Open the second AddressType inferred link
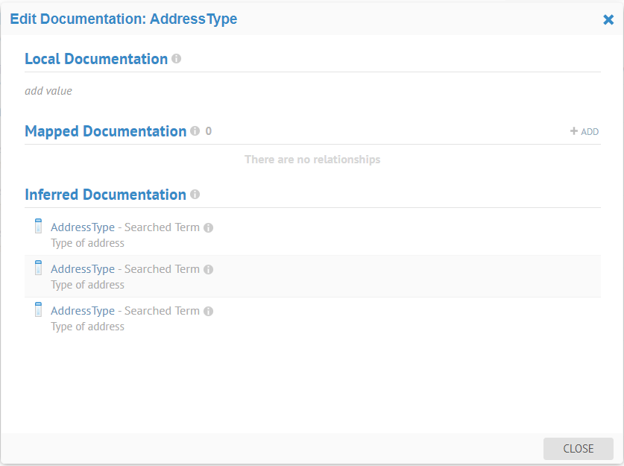The height and width of the screenshot is (466, 624). pyautogui.click(x=83, y=269)
